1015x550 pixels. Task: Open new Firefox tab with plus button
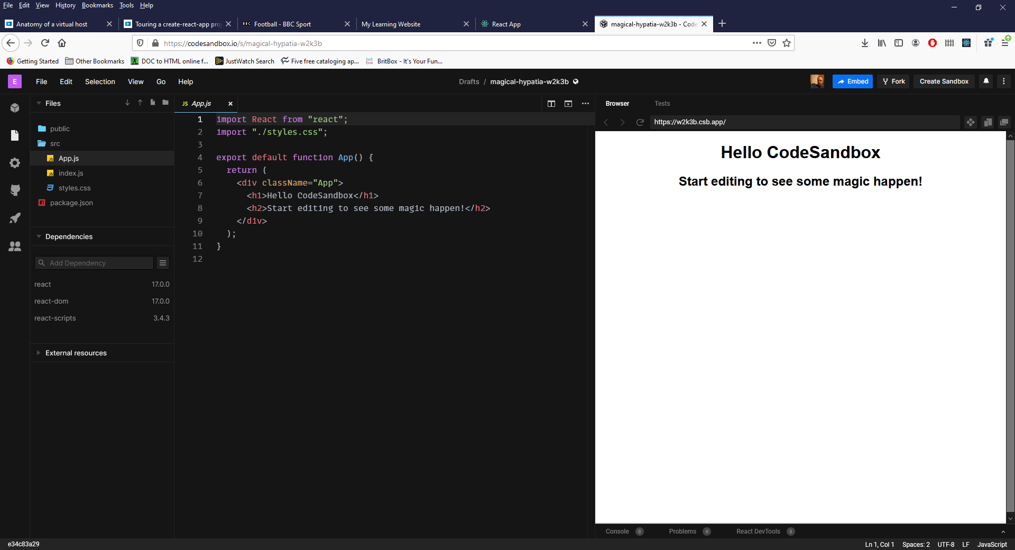(x=722, y=23)
